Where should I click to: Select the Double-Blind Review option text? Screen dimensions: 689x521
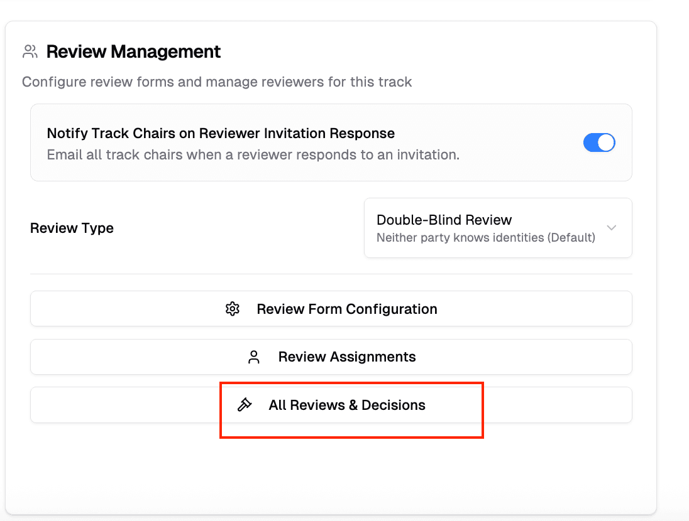[443, 220]
